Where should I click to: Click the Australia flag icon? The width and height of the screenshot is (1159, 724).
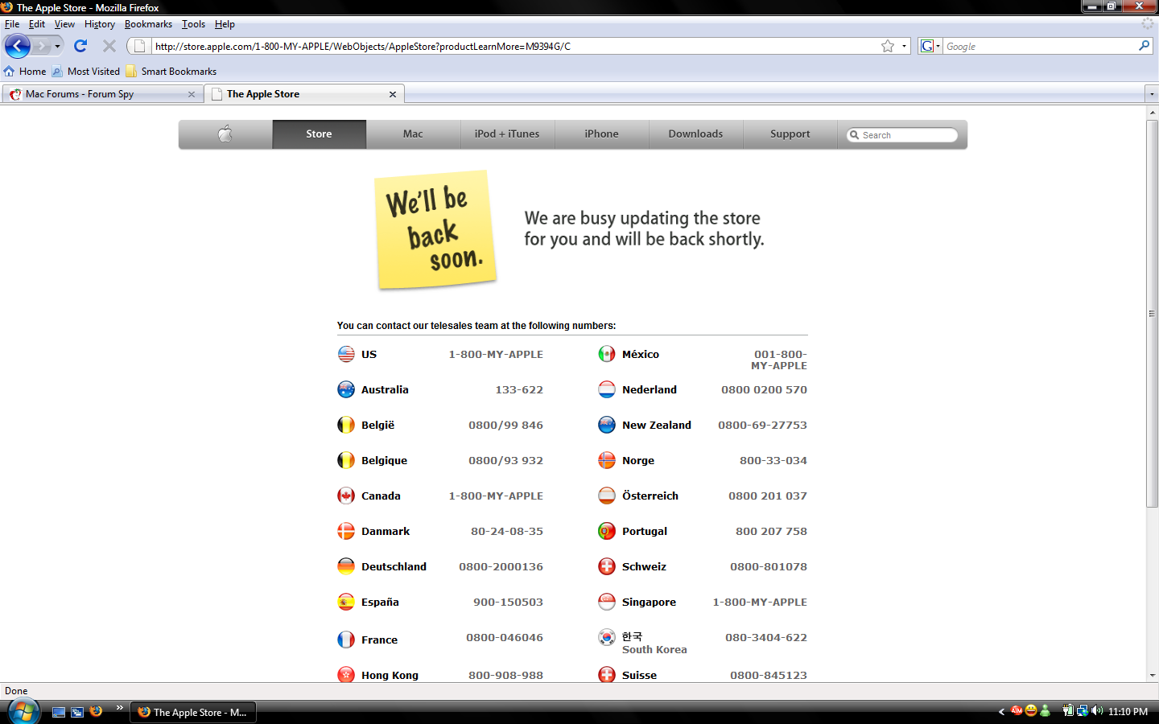[346, 389]
